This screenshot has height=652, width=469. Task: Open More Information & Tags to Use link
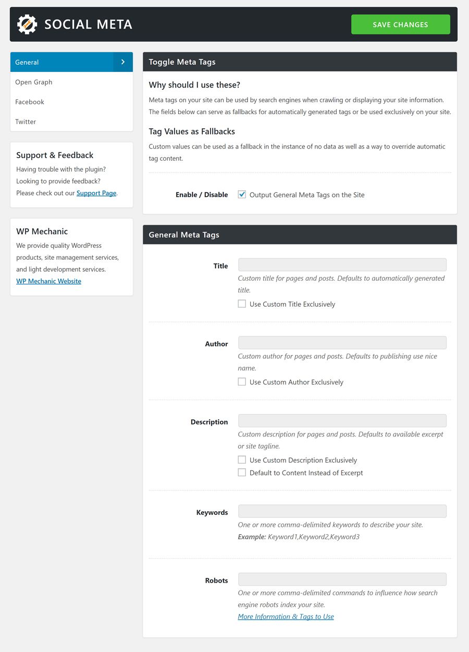point(286,617)
